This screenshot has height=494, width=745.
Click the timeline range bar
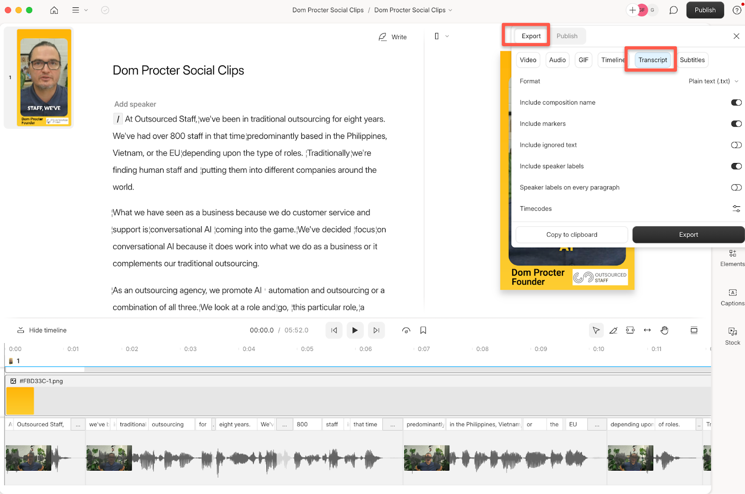pyautogui.click(x=358, y=370)
